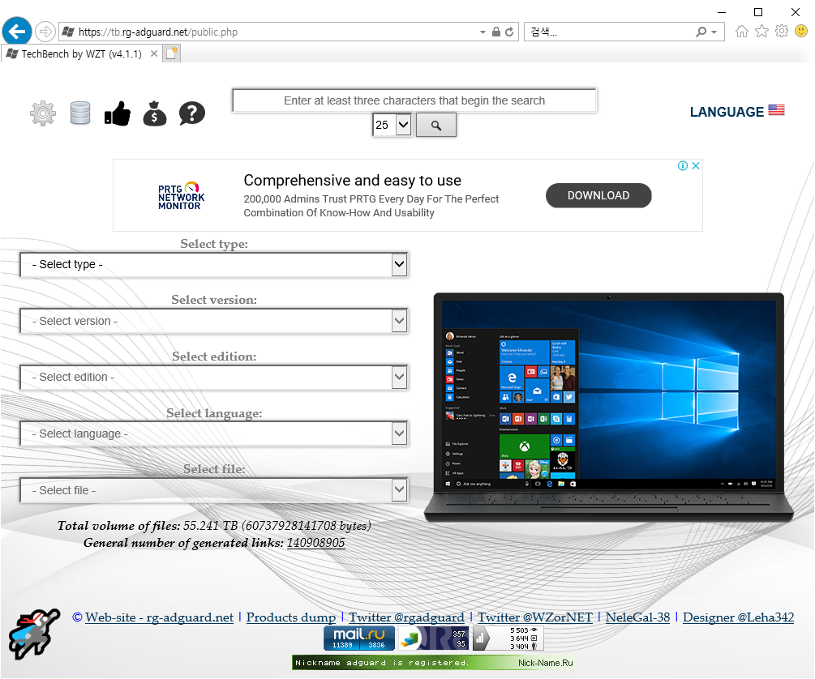The height and width of the screenshot is (679, 815).
Task: Click the statistics badge showing 5 503
Action: (508, 638)
